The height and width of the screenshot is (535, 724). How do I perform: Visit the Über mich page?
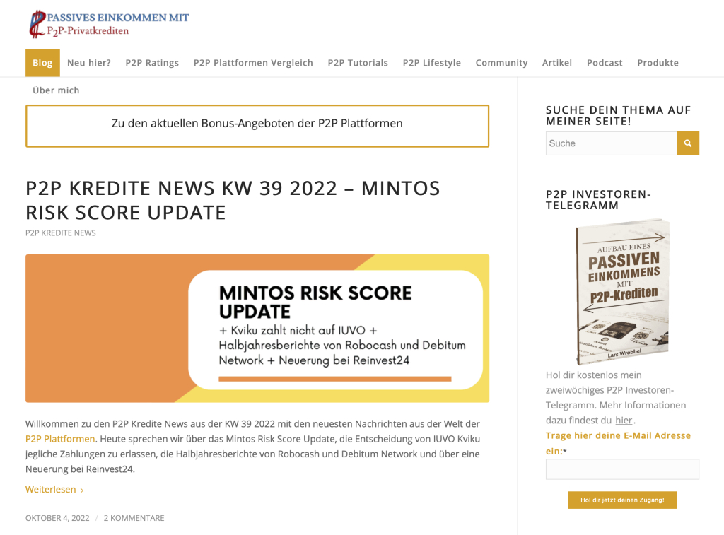[x=56, y=90]
